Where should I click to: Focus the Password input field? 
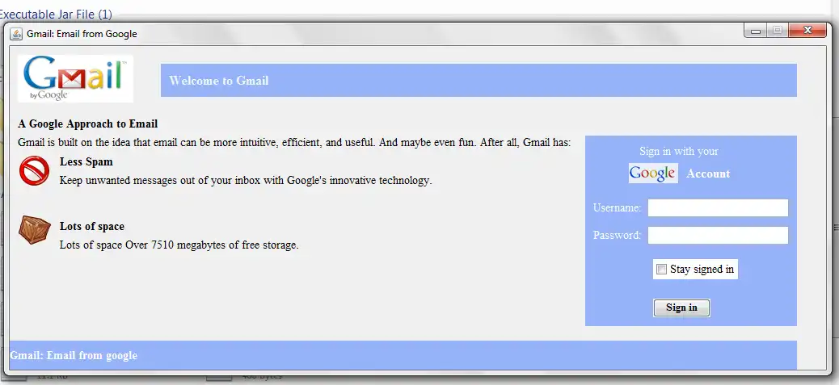point(718,235)
